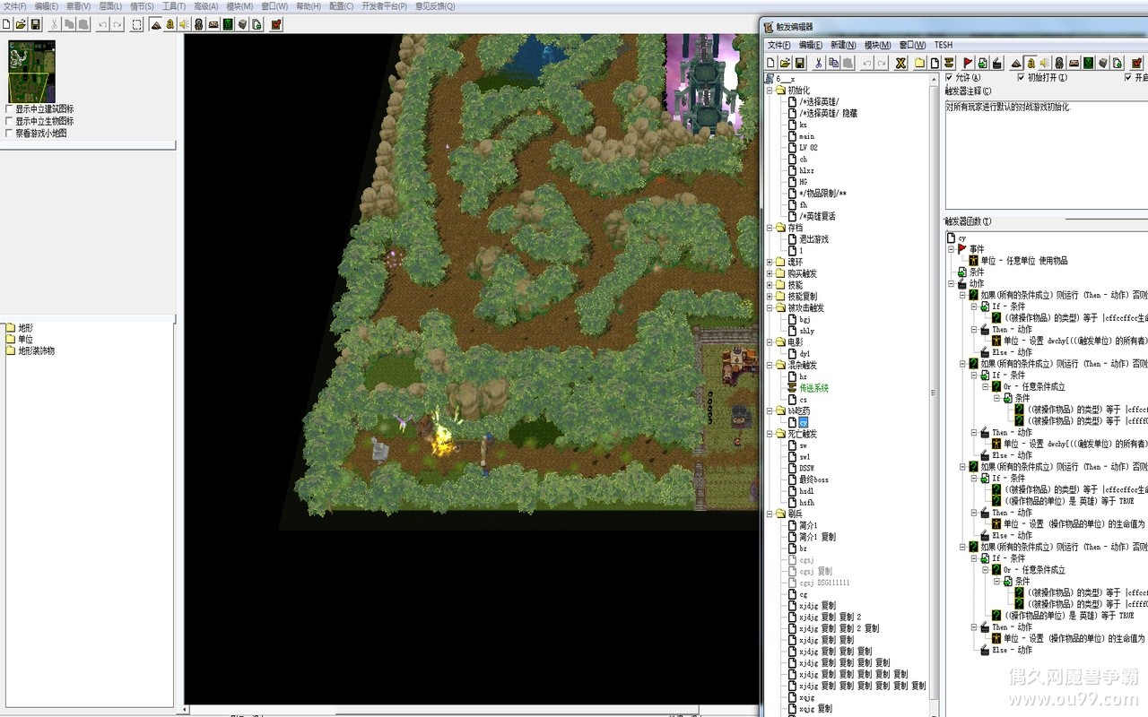Click Test Map icon in World Editor toolbar
Image resolution: width=1148 pixels, height=717 pixels.
click(276, 24)
